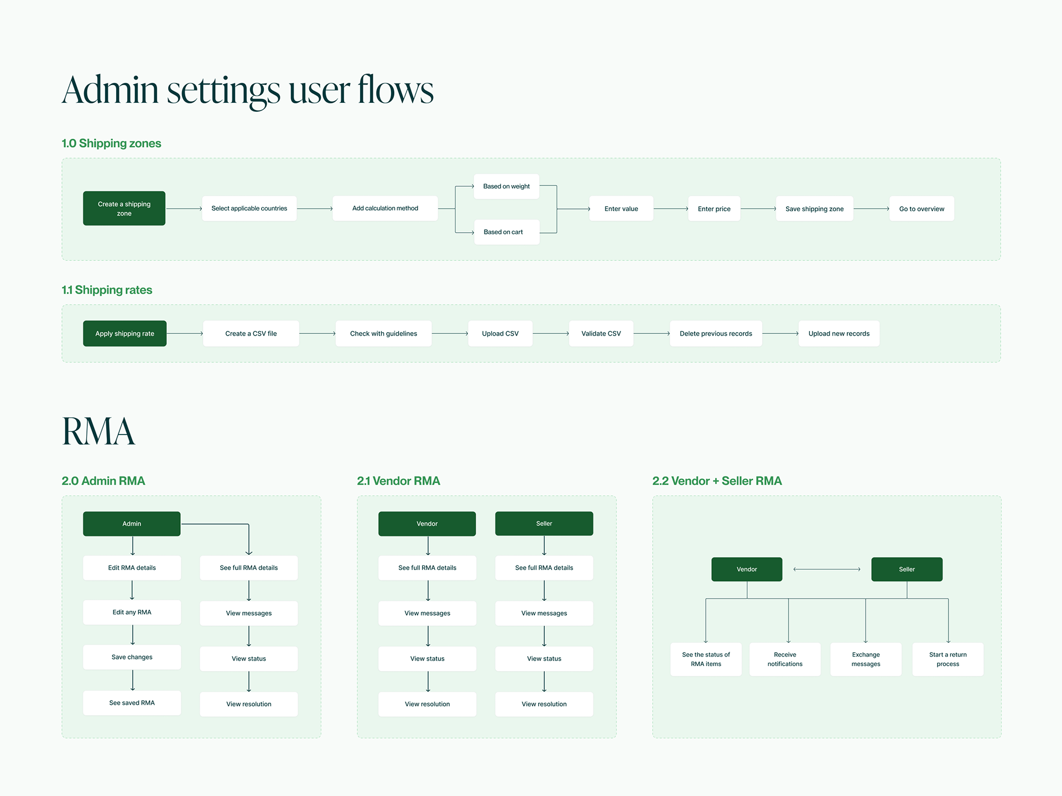Choose the 'Based on weight' branch
Screen dimensions: 1062x796
pyautogui.click(x=506, y=186)
